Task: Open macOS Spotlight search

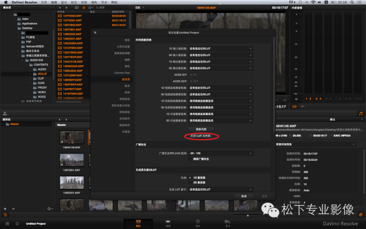Action: [x=352, y=2]
